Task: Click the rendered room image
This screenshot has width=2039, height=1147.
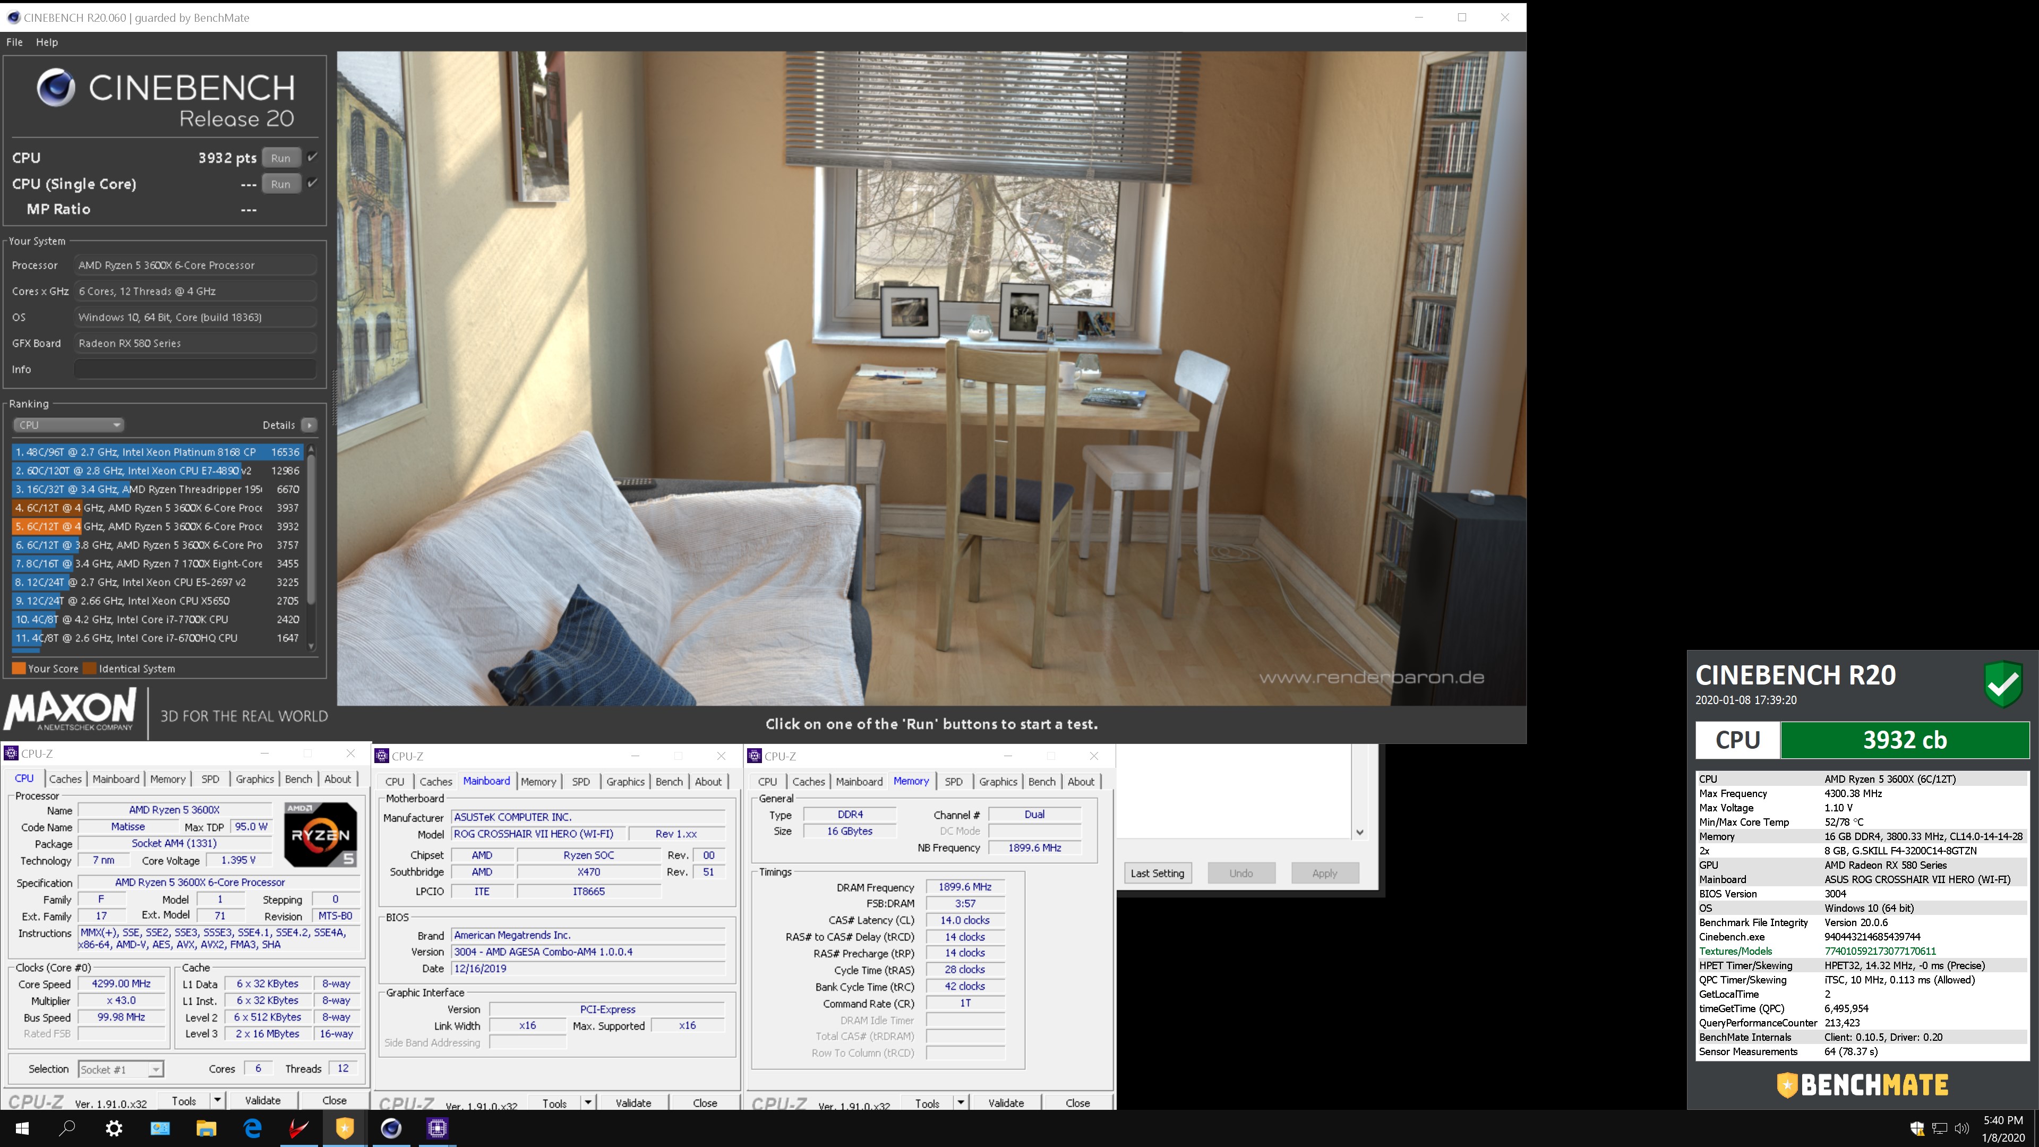Action: [x=931, y=379]
